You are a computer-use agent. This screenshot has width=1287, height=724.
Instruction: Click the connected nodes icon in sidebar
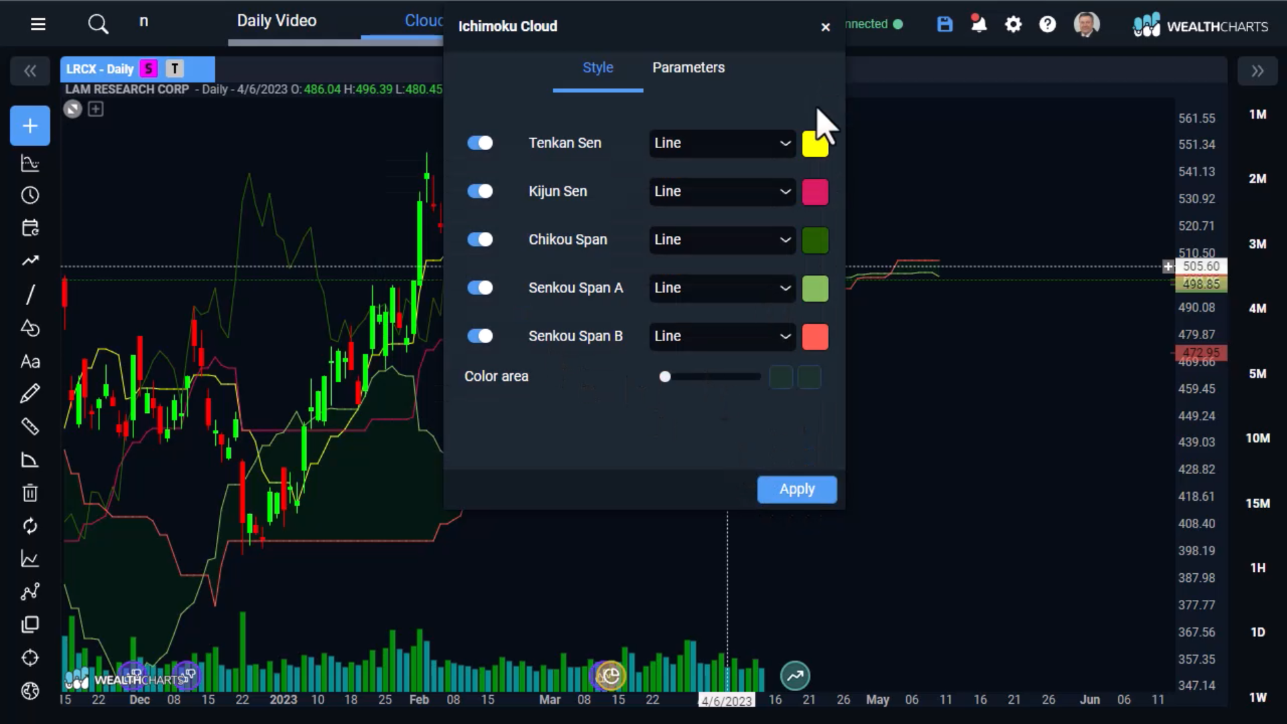coord(30,591)
